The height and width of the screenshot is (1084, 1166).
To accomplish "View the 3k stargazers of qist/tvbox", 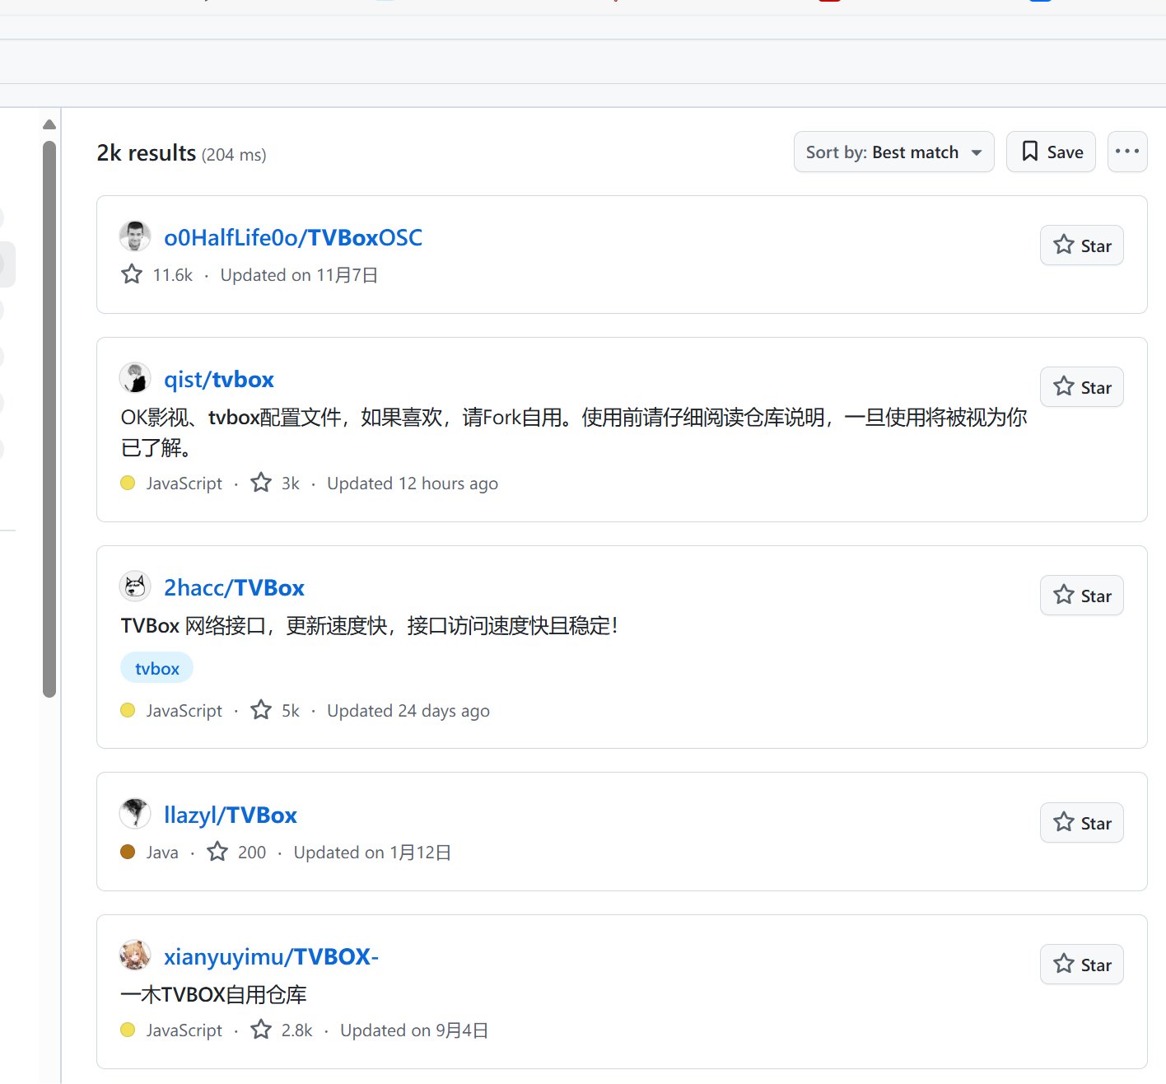I will (275, 483).
